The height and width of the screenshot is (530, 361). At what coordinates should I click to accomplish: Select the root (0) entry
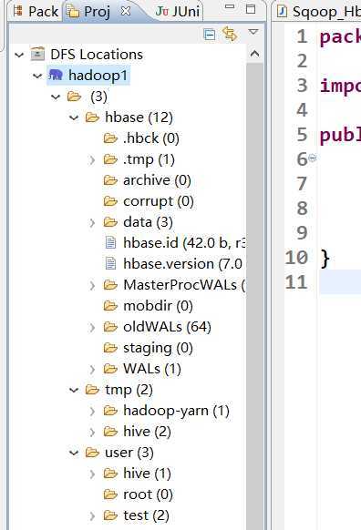tap(149, 494)
